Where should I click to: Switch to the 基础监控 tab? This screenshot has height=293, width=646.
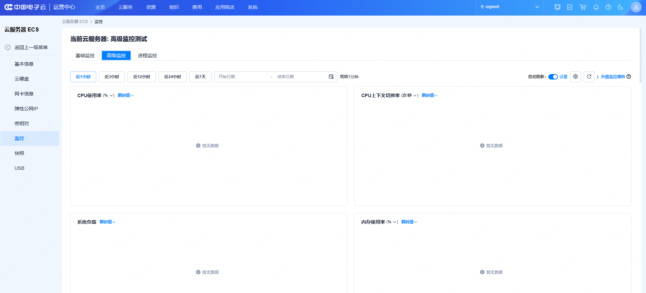(85, 55)
